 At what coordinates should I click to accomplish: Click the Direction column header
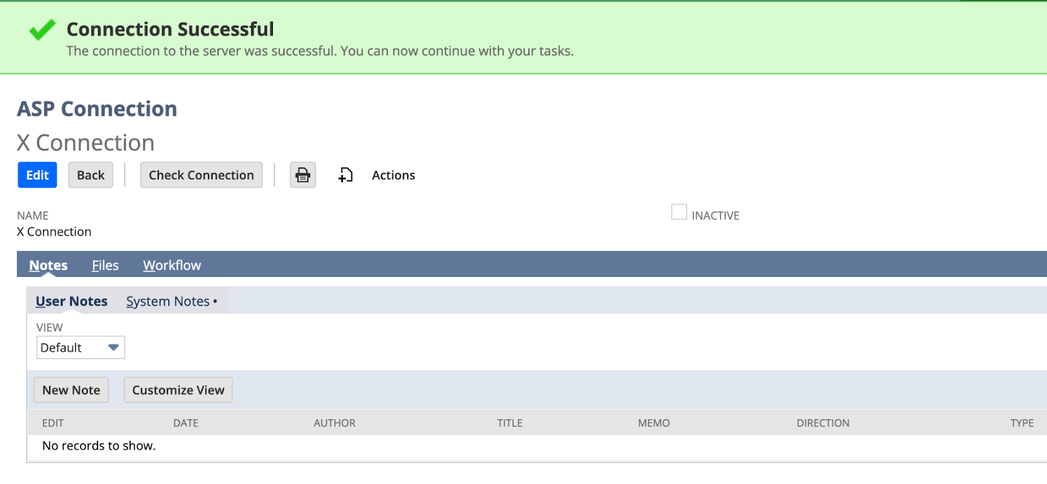pyautogui.click(x=823, y=423)
